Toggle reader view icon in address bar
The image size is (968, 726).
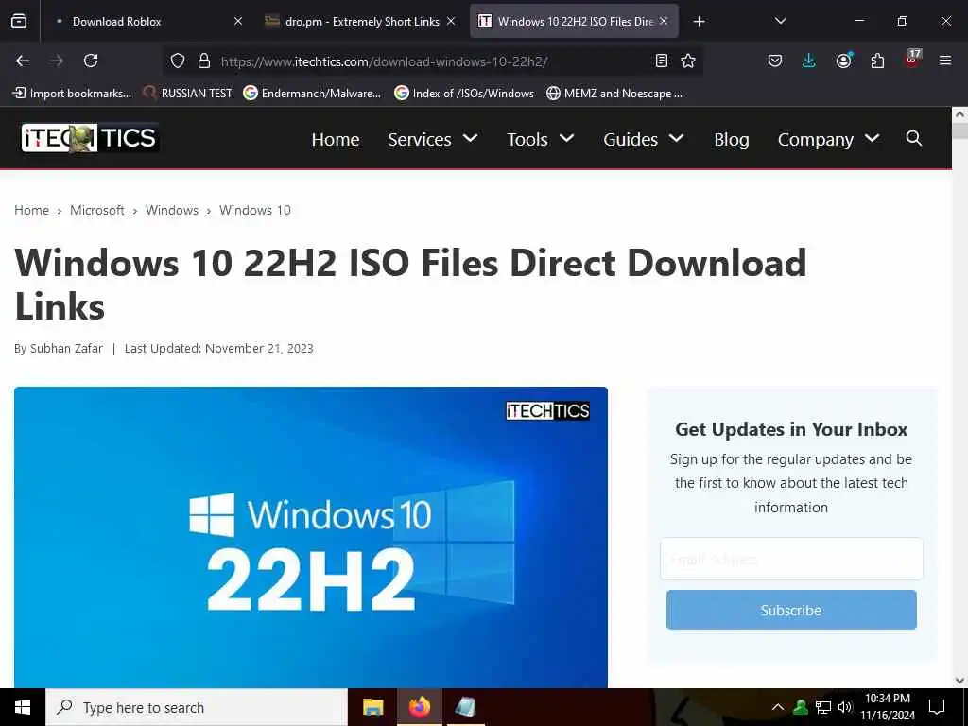click(661, 60)
